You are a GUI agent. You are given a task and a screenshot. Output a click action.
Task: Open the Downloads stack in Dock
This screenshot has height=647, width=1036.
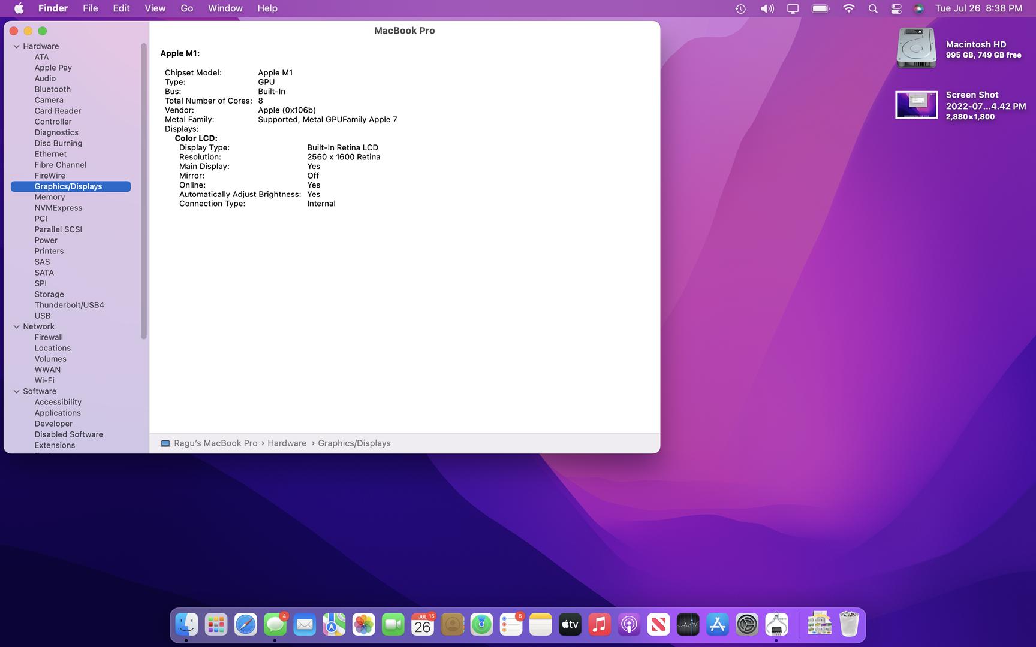[819, 624]
